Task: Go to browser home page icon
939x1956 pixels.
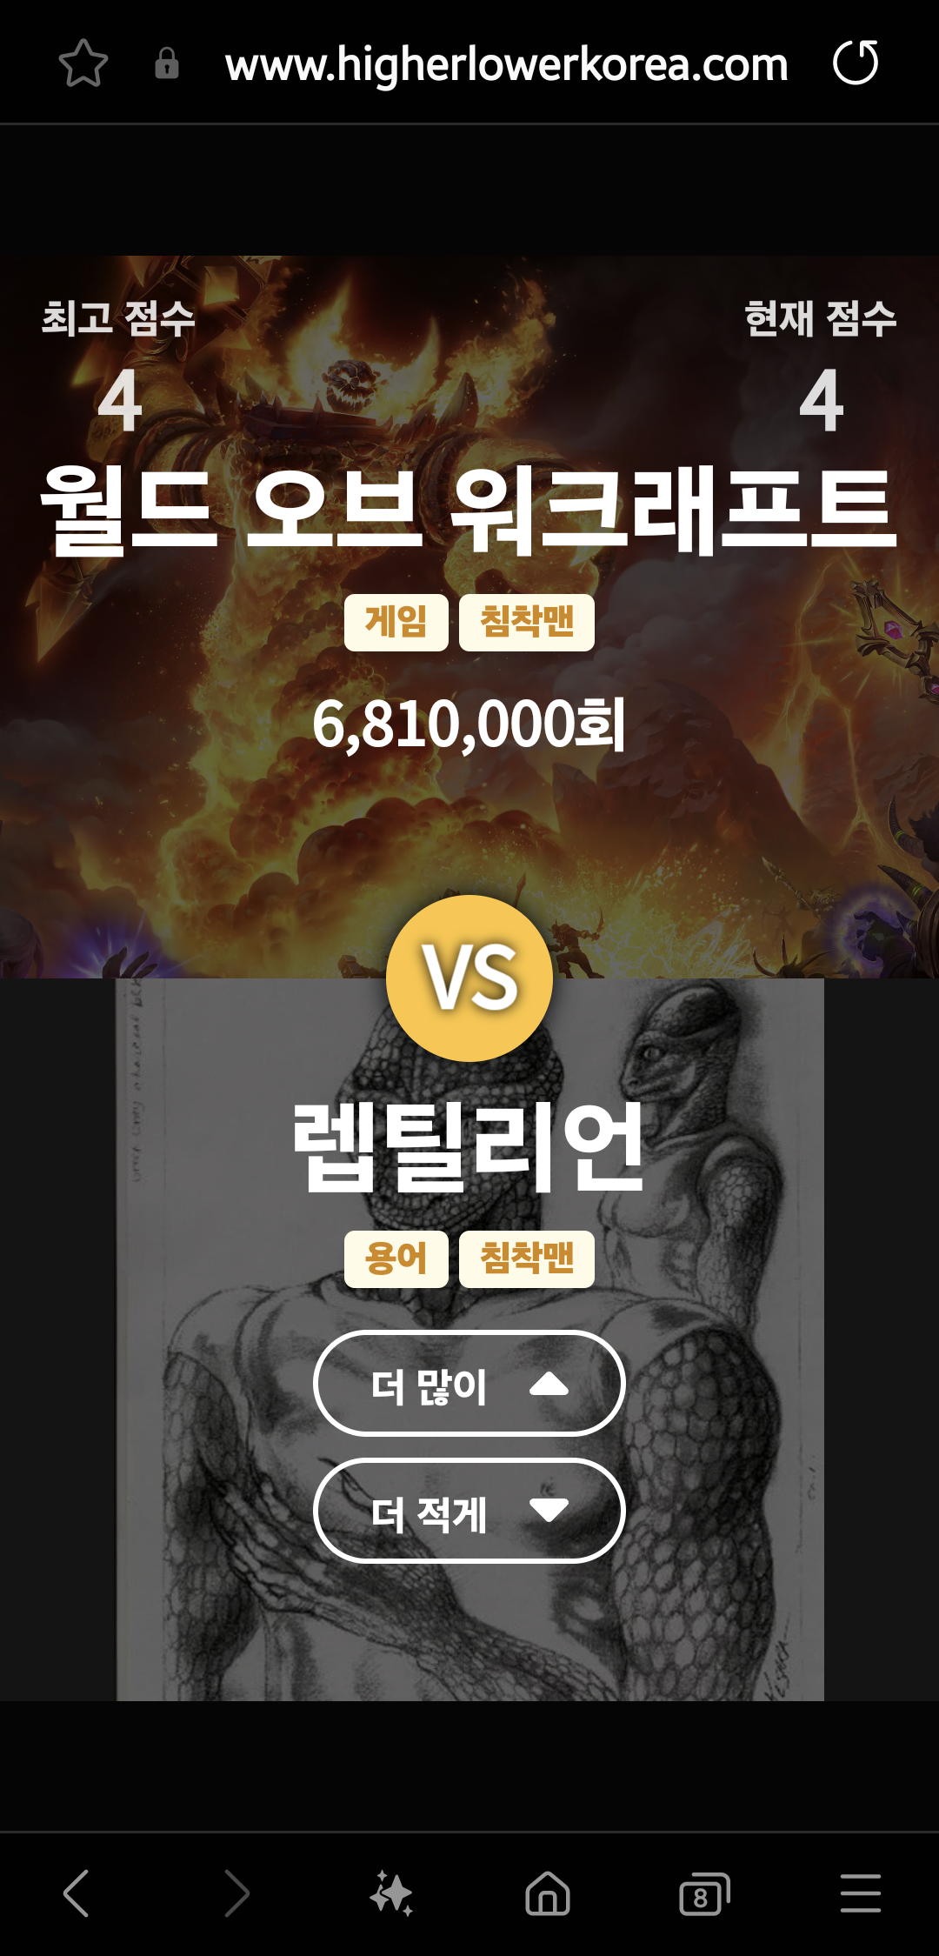Action: click(548, 1893)
